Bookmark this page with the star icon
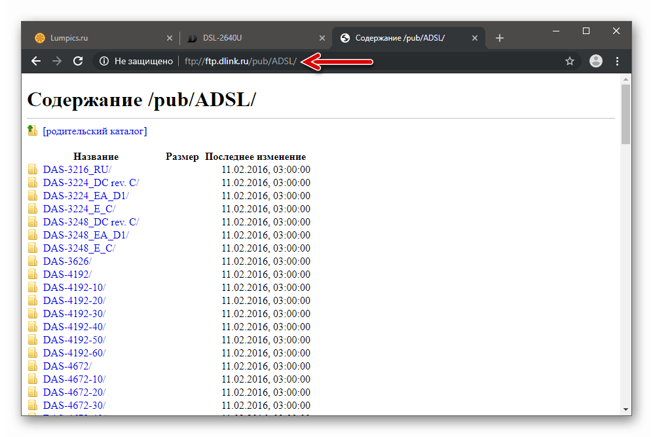Image resolution: width=653 pixels, height=437 pixels. [570, 61]
